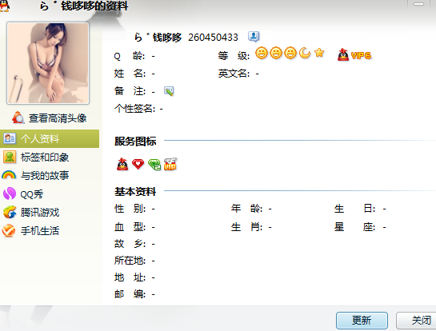Click the magnifier icon beside 查看高清头像
The height and width of the screenshot is (331, 436).
[18, 118]
